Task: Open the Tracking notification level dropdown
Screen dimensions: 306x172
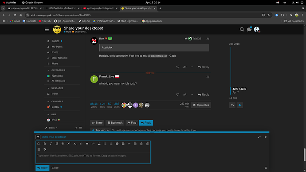Action: coord(100,130)
